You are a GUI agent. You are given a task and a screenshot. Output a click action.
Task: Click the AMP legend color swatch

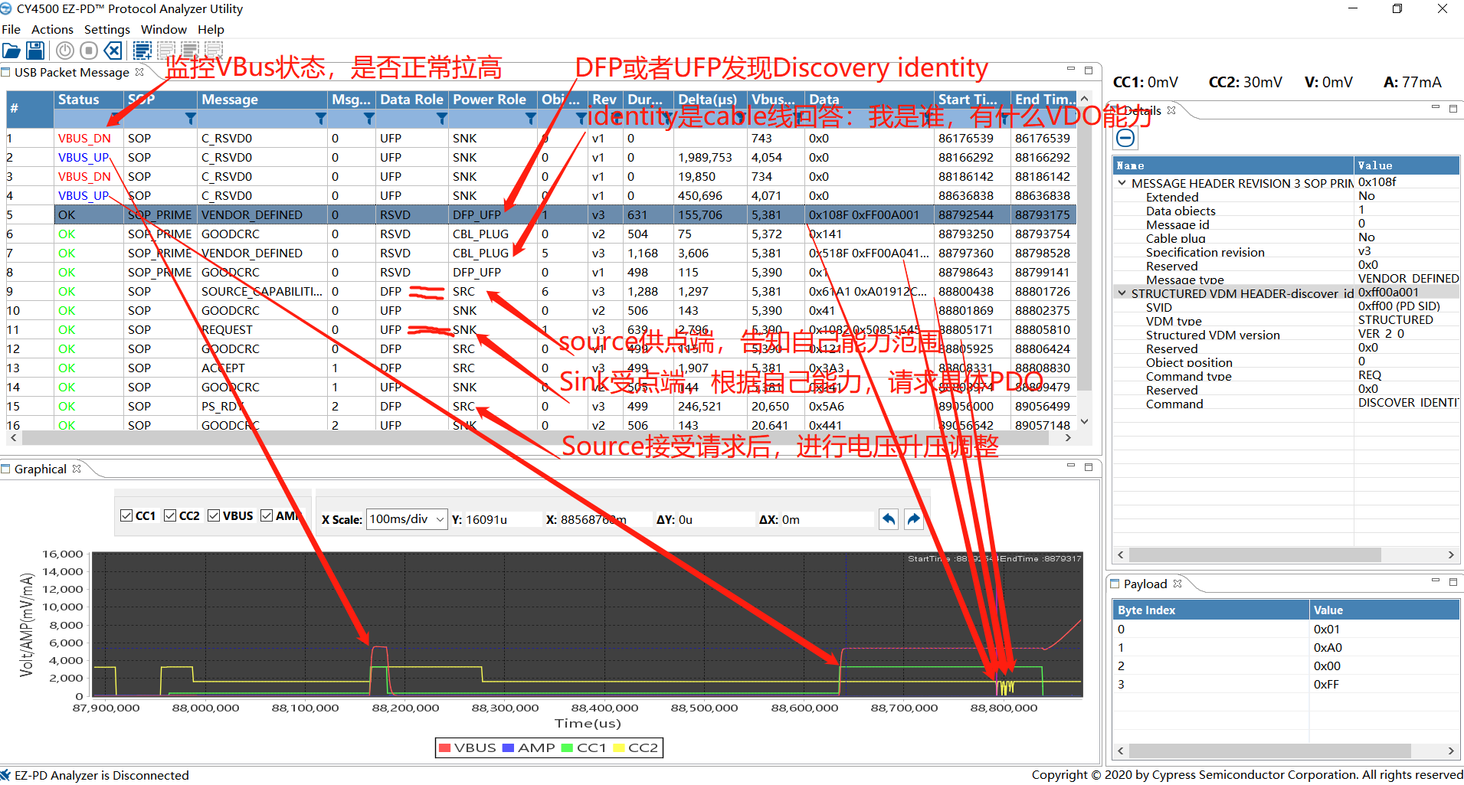coord(509,747)
